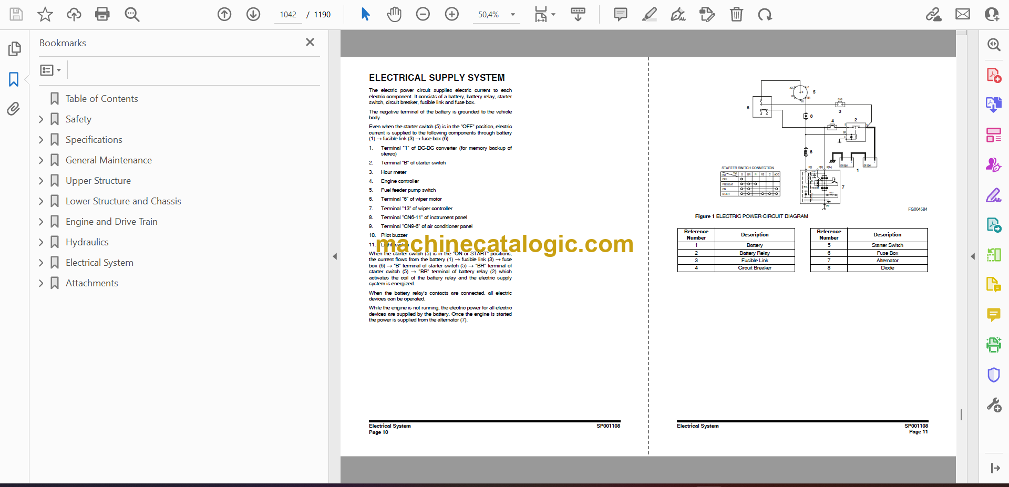Expand the Engine and Drive Train bookmark

coord(41,222)
